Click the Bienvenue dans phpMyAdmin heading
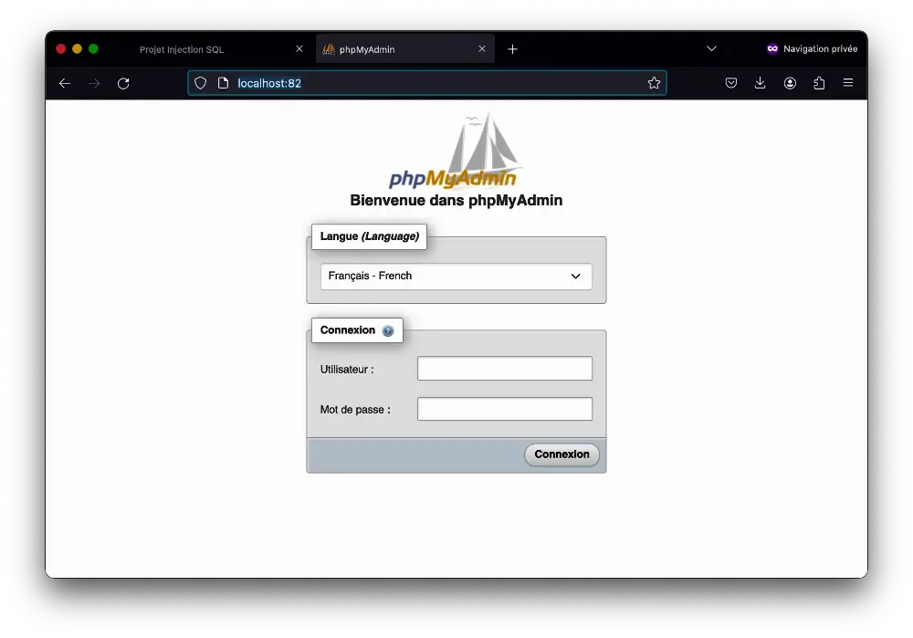 [456, 200]
